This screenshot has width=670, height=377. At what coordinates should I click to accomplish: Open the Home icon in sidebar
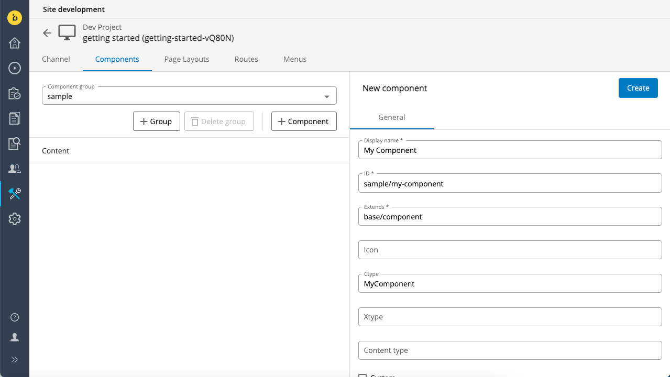[15, 42]
